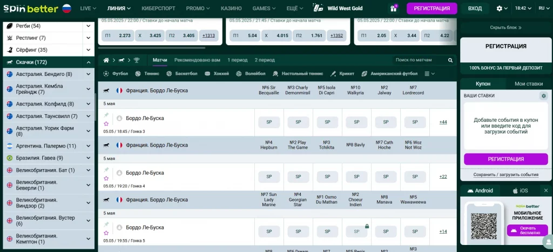The height and width of the screenshot is (252, 553).
Task: Select the Теннис sport filter
Action: [147, 74]
